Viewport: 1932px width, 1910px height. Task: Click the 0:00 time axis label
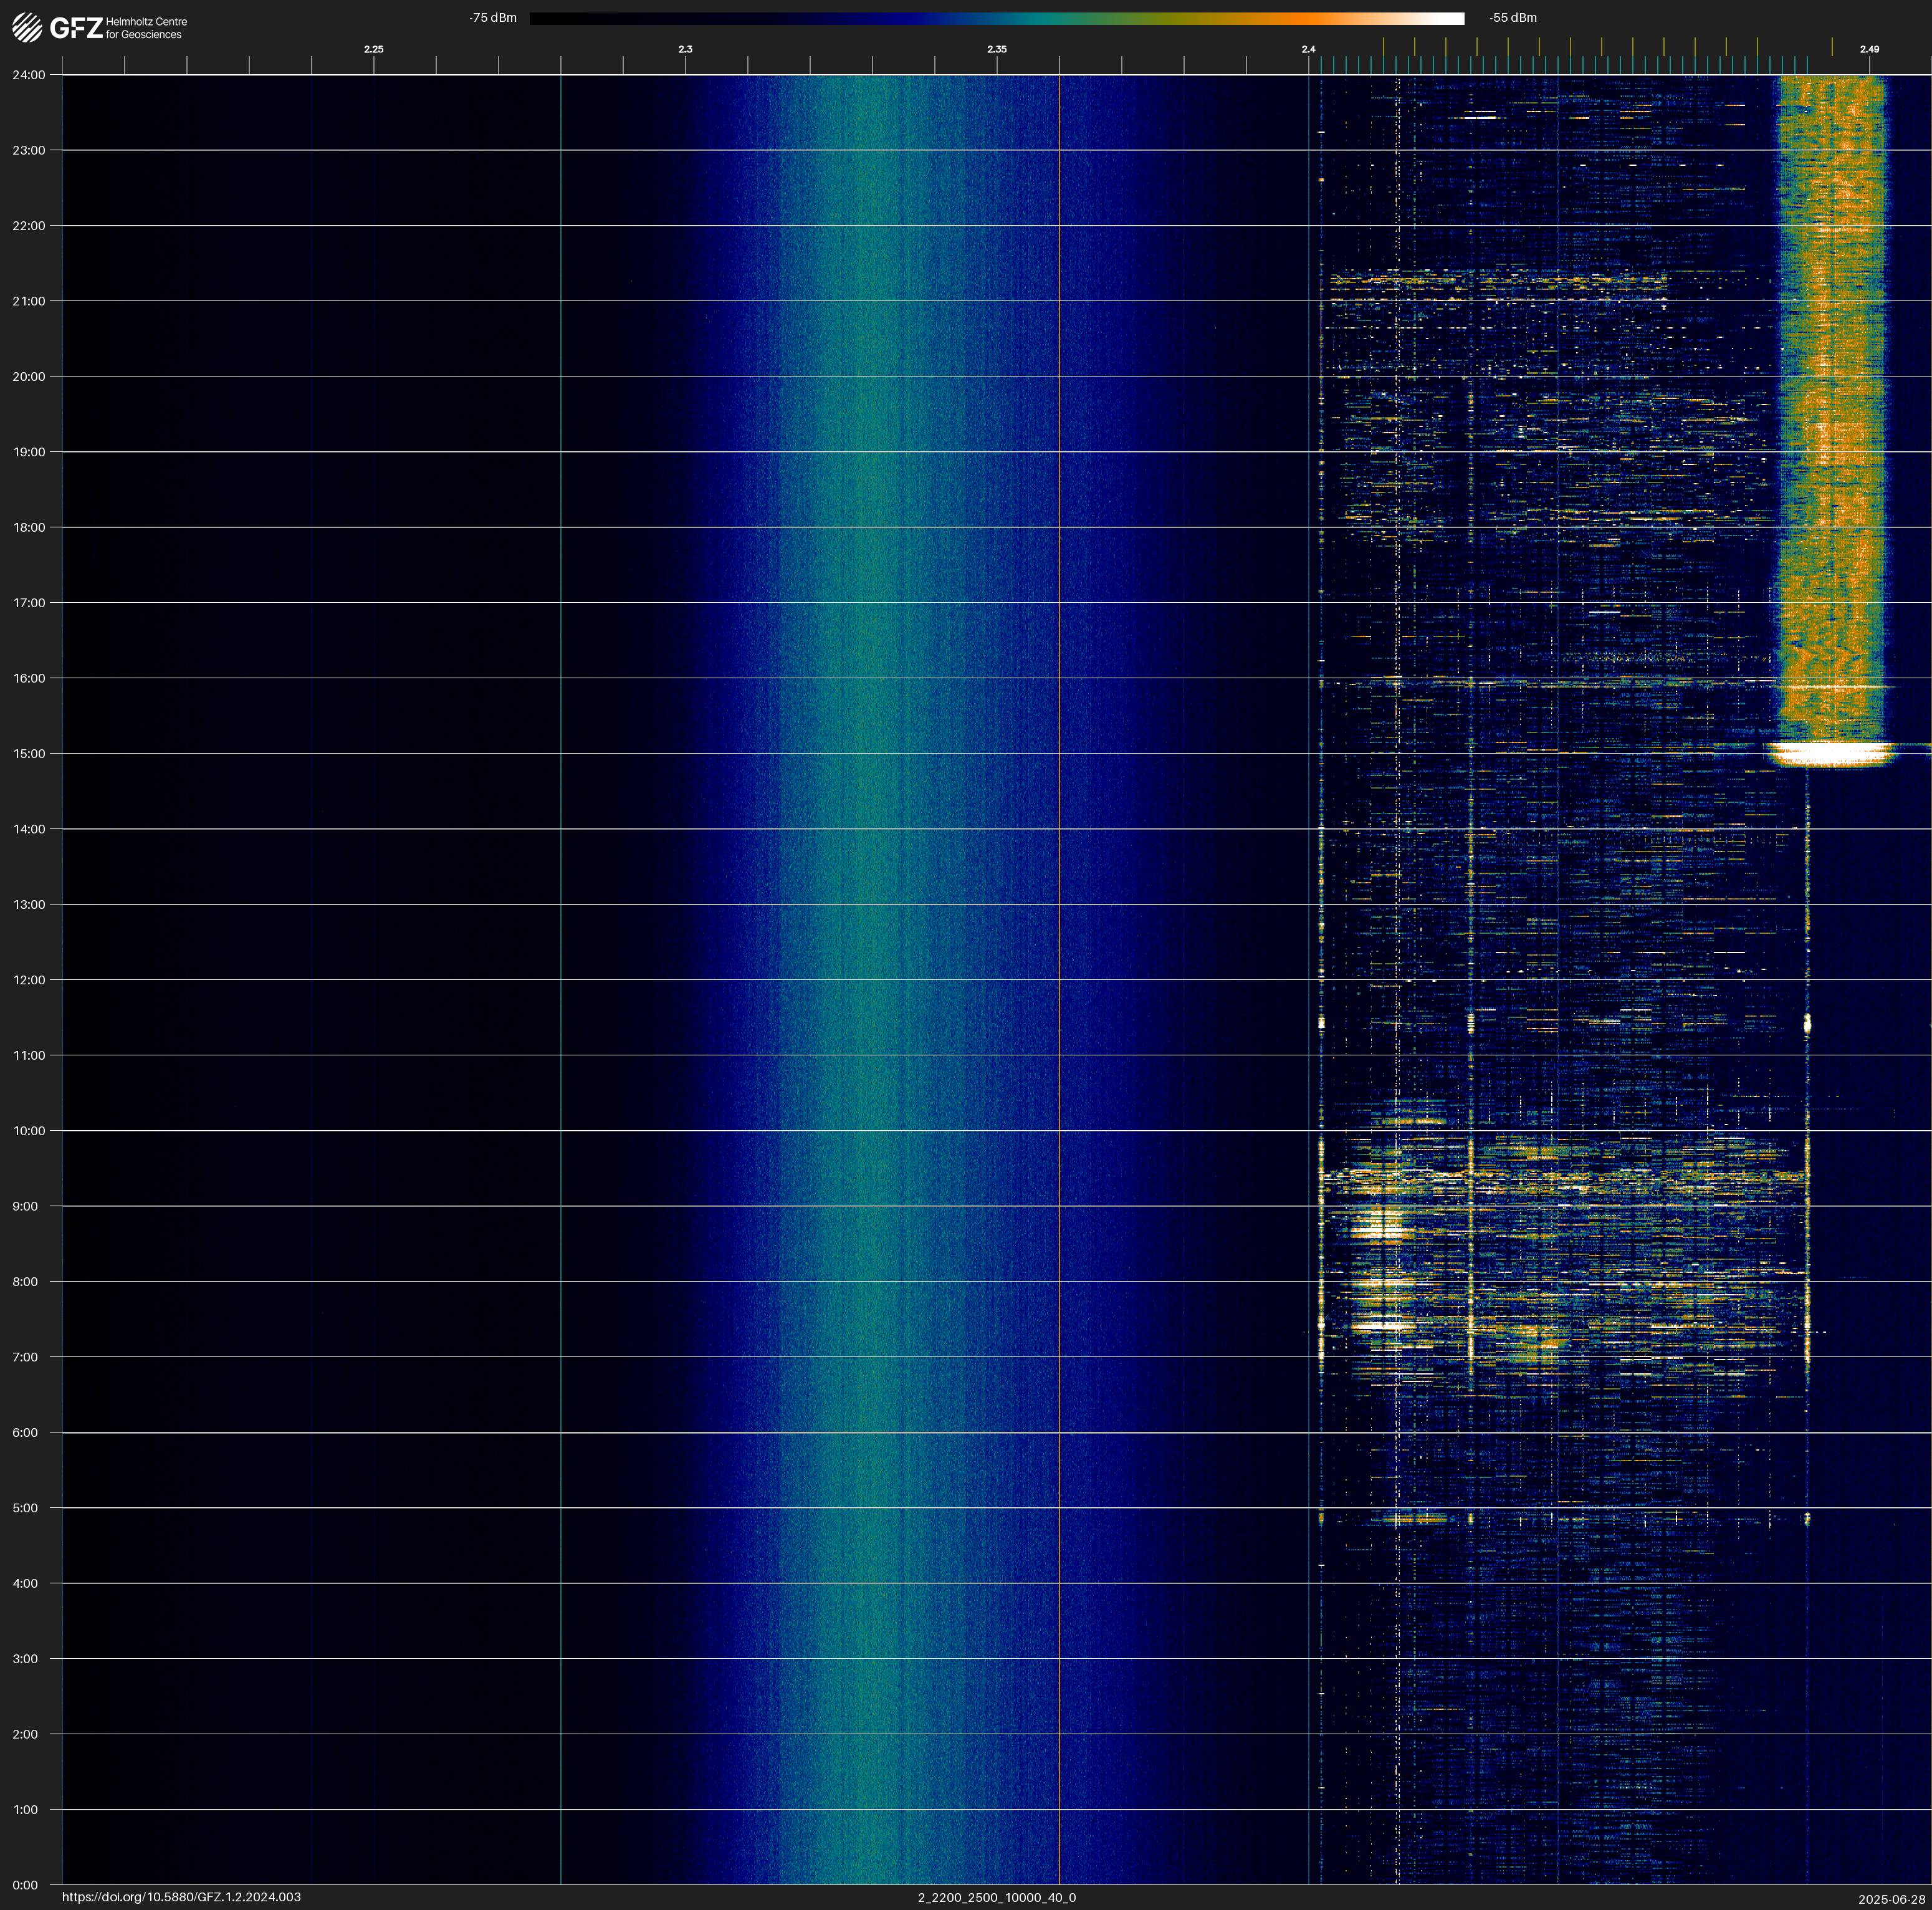pyautogui.click(x=26, y=1885)
